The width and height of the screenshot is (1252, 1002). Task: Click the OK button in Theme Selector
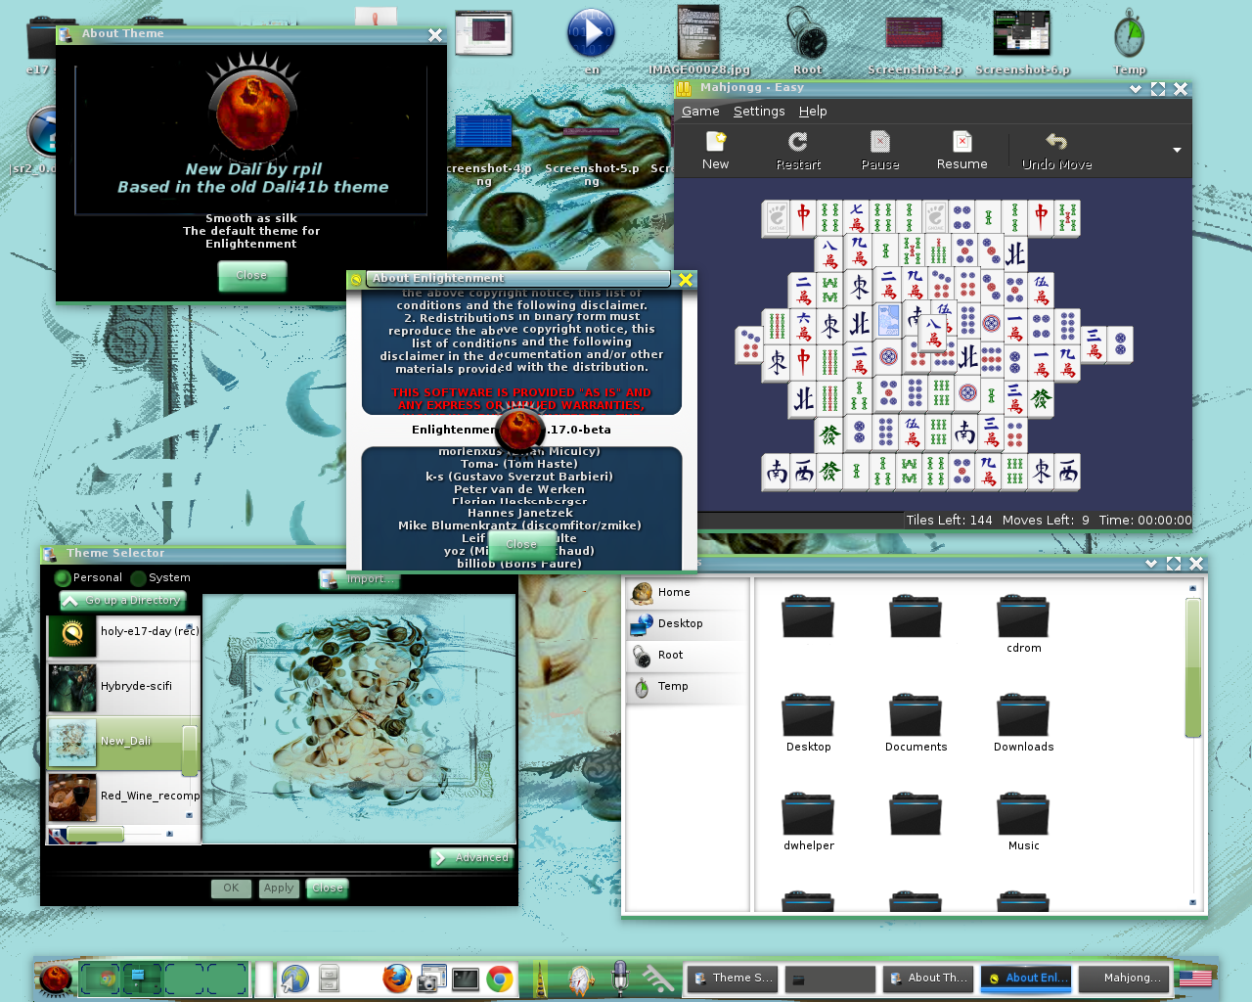(231, 888)
